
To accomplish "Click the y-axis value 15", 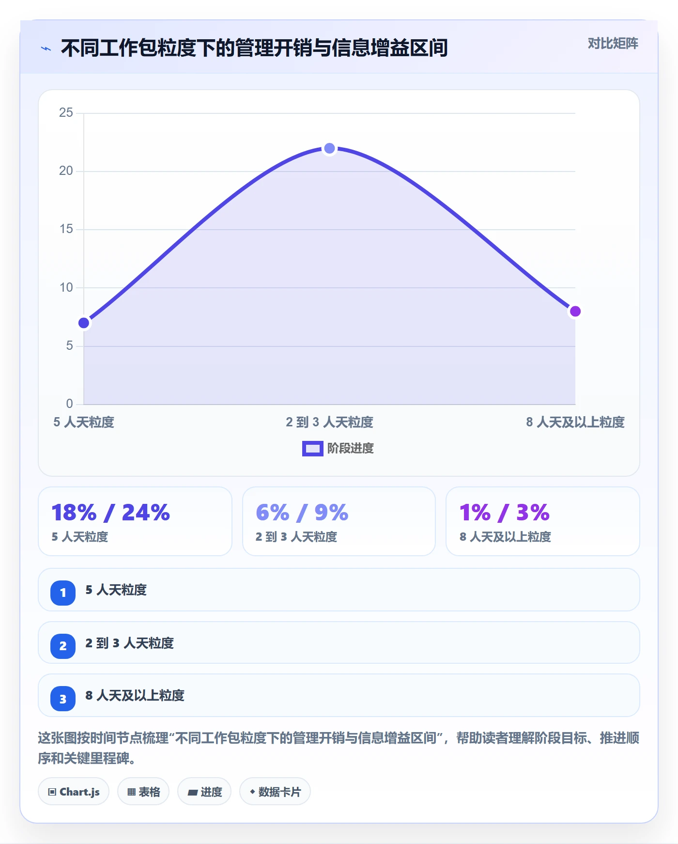I will 66,229.
